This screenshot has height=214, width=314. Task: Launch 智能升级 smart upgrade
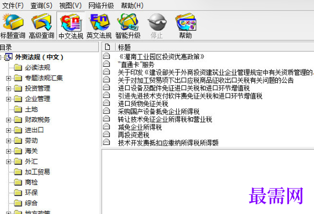[128, 26]
